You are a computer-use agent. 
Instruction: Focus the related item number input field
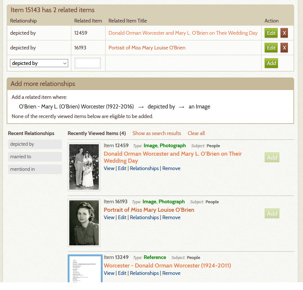pyautogui.click(x=88, y=63)
